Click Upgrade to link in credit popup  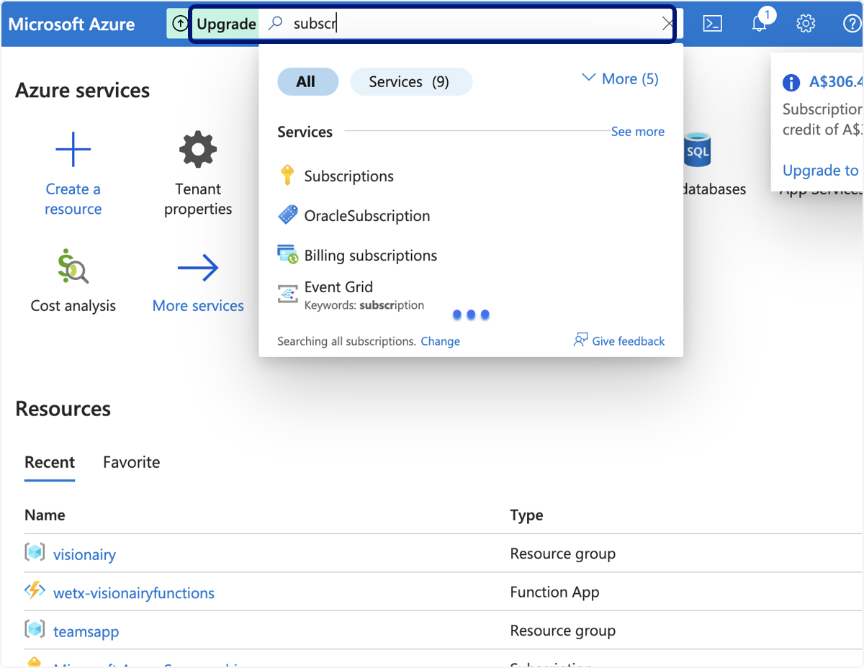tap(821, 171)
